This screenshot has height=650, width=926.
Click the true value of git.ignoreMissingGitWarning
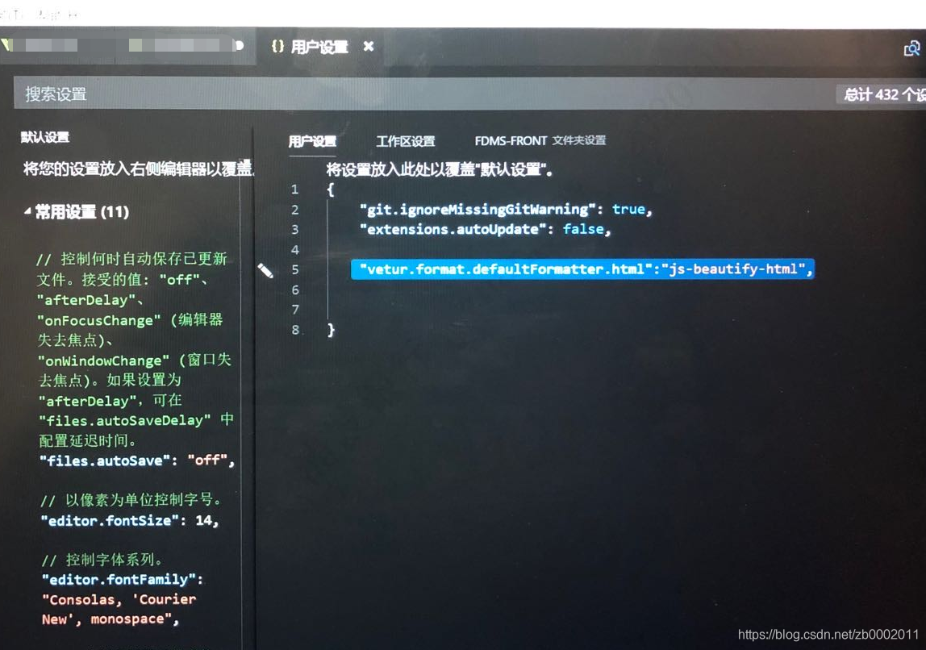[x=628, y=210]
